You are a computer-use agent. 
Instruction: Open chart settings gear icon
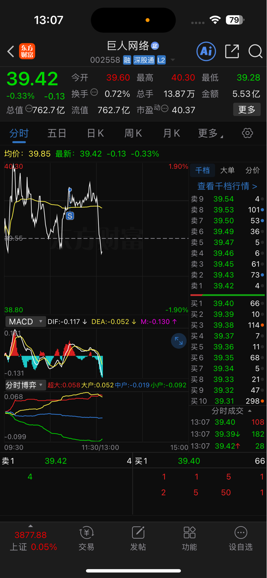(247, 133)
